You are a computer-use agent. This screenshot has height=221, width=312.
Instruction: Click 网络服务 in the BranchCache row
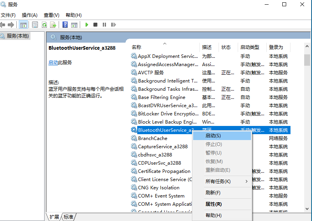coord(278,138)
